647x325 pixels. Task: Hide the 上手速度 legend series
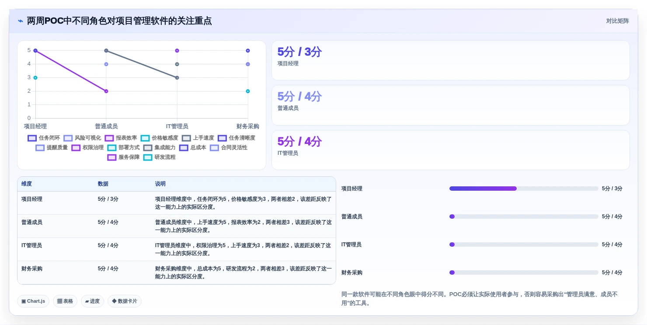click(x=198, y=138)
